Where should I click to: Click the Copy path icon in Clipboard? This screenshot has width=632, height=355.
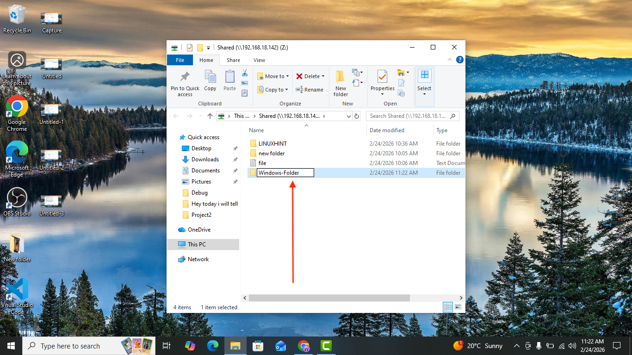pos(244,83)
